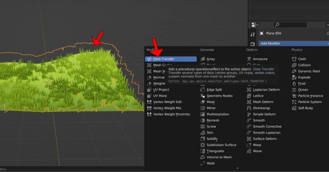
Task: Click the Multiresolution modifier icon
Action: click(203, 114)
